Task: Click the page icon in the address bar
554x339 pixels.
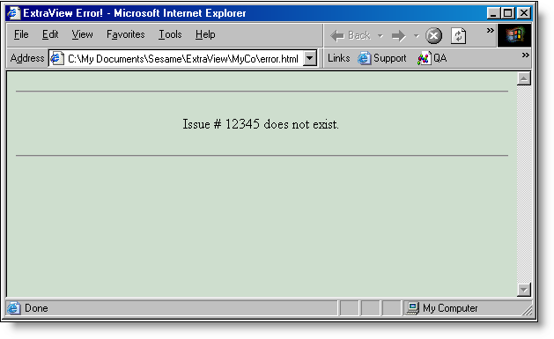Action: coord(57,58)
